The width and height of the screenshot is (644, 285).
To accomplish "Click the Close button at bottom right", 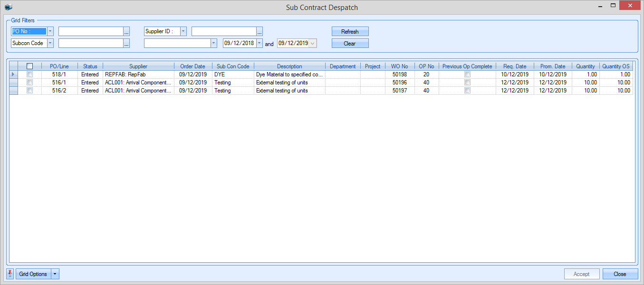I will point(620,274).
